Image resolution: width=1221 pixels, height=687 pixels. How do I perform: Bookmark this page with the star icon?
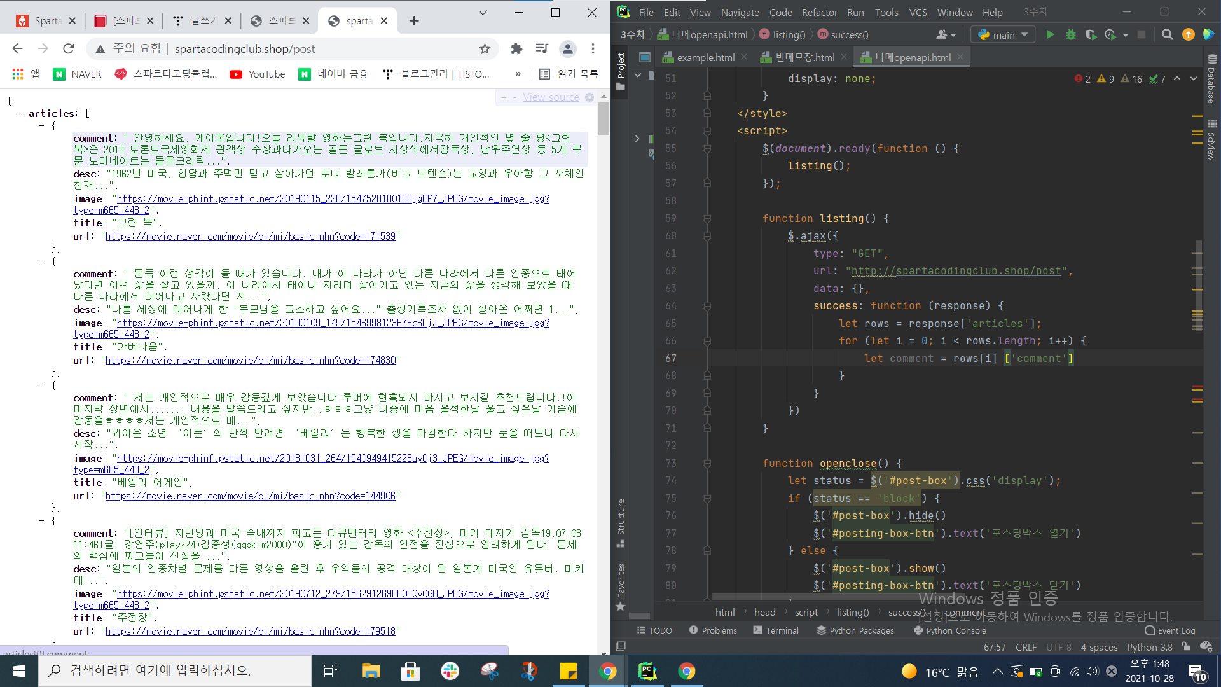click(485, 49)
